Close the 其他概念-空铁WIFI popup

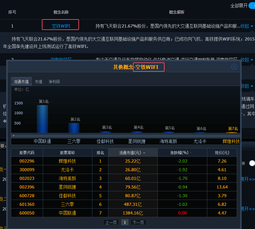234,67
